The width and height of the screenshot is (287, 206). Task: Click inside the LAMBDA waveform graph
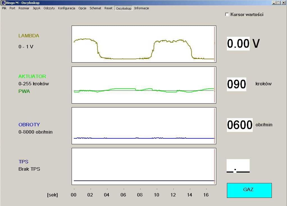(144, 44)
